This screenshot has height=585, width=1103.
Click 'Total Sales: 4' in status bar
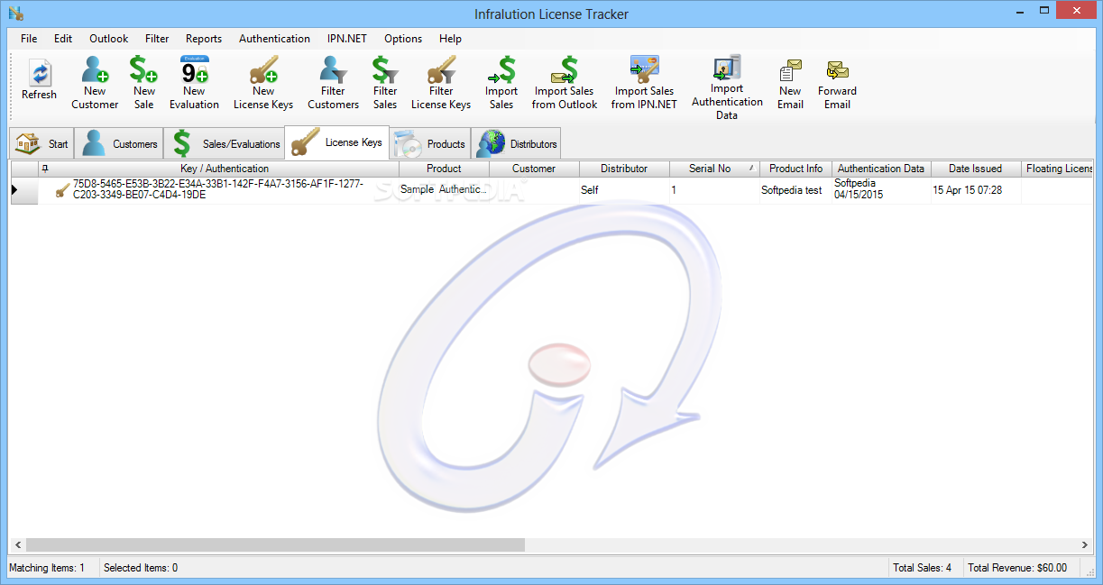(x=922, y=568)
